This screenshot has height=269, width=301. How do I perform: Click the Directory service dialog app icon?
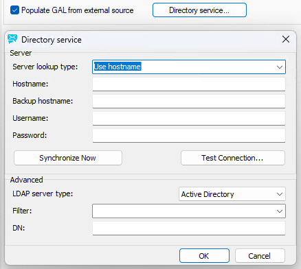pyautogui.click(x=12, y=39)
